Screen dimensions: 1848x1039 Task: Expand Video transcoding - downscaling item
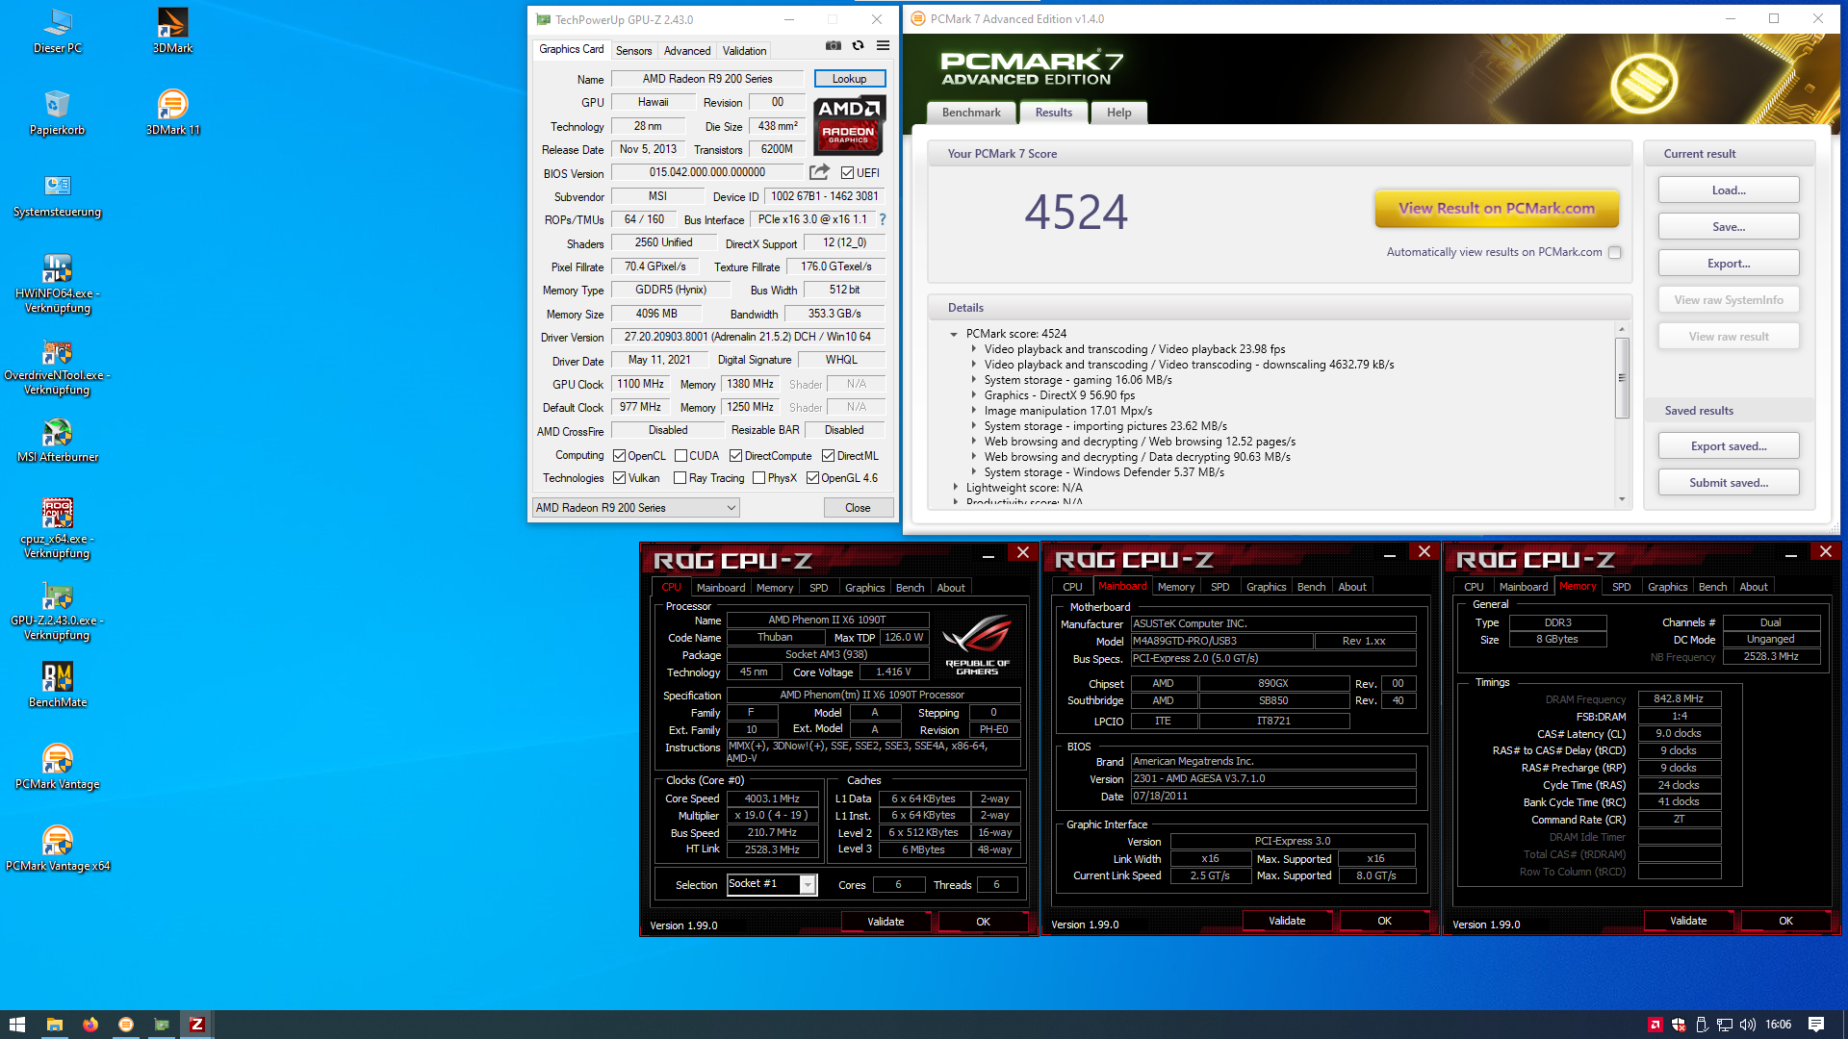click(x=973, y=365)
